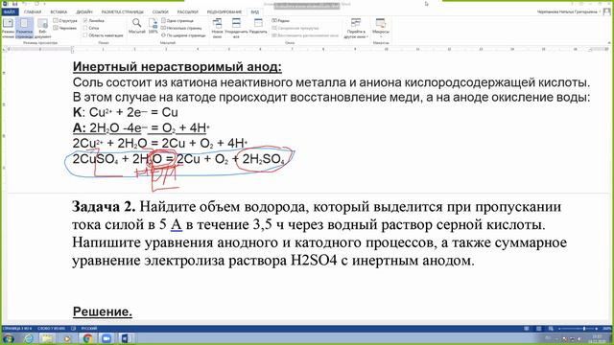Switch to the ВСТАВКА ribbon tab
The width and height of the screenshot is (614, 345).
pos(59,12)
